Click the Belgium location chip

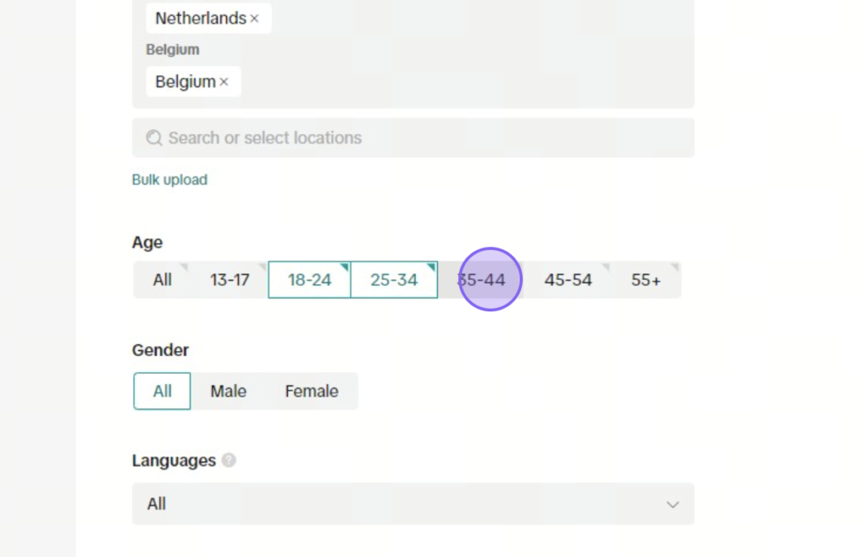click(x=193, y=82)
